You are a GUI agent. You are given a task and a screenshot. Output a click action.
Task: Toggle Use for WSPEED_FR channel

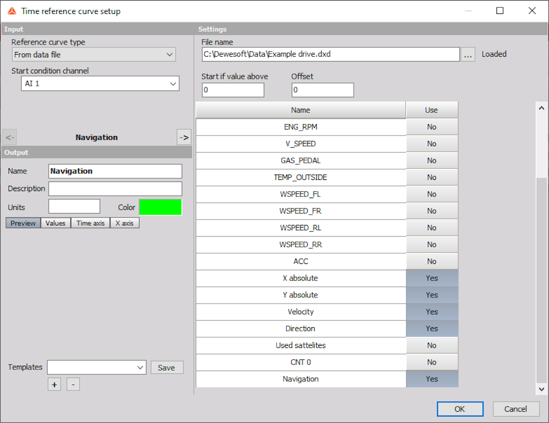[432, 211]
